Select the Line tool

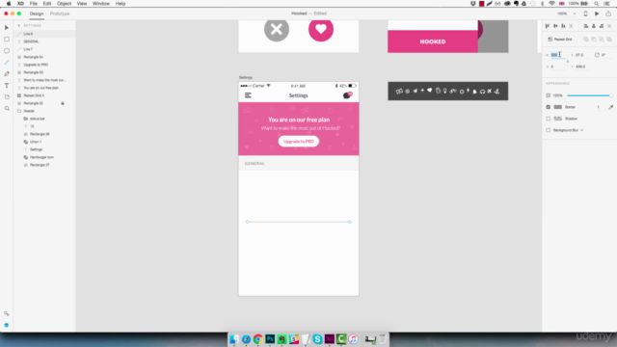(x=7, y=62)
